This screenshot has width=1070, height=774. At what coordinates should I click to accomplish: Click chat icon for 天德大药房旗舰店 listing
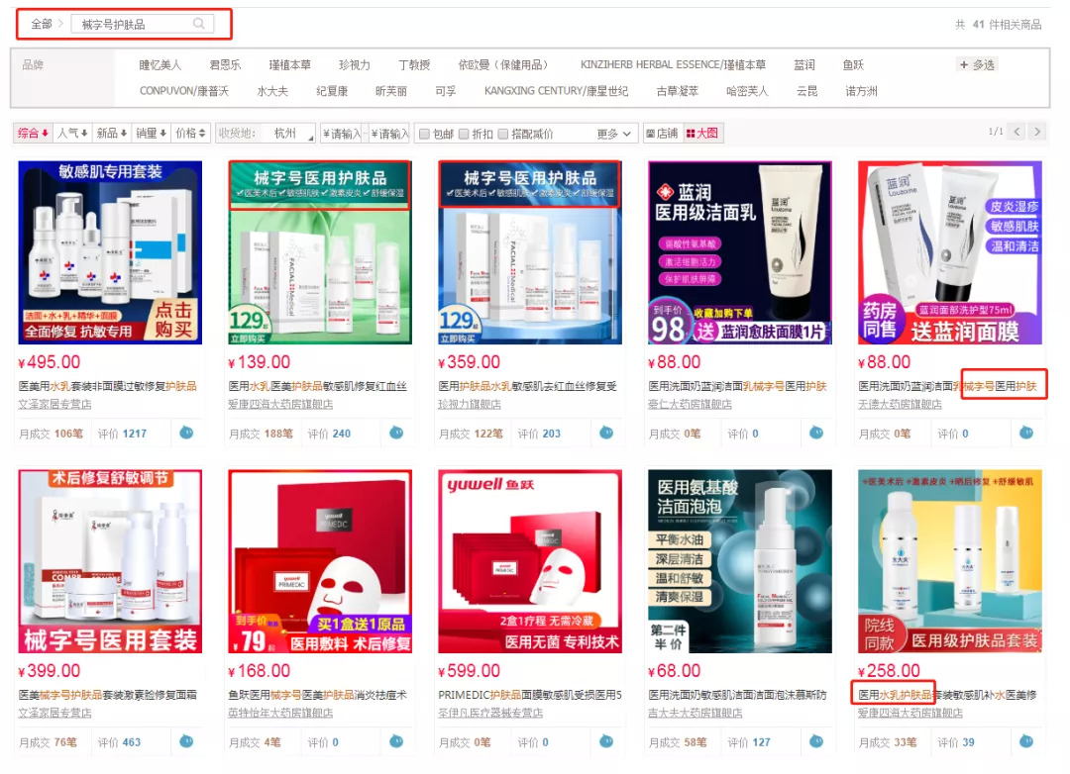click(1026, 434)
